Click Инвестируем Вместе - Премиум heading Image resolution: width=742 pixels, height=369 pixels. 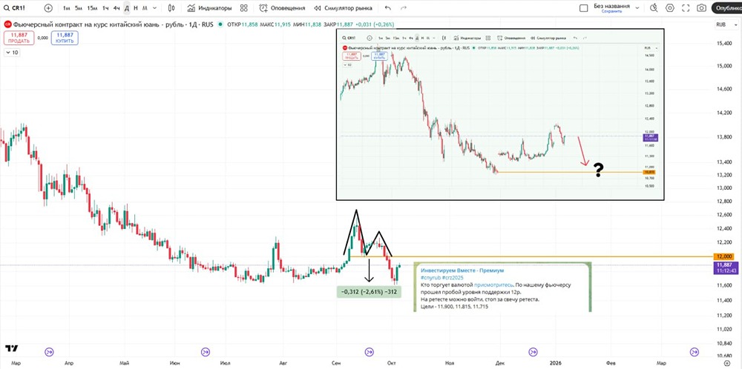point(462,270)
